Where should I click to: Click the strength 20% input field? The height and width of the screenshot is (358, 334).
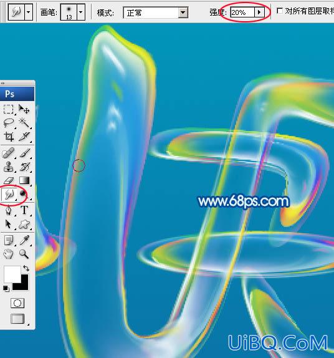(x=242, y=12)
